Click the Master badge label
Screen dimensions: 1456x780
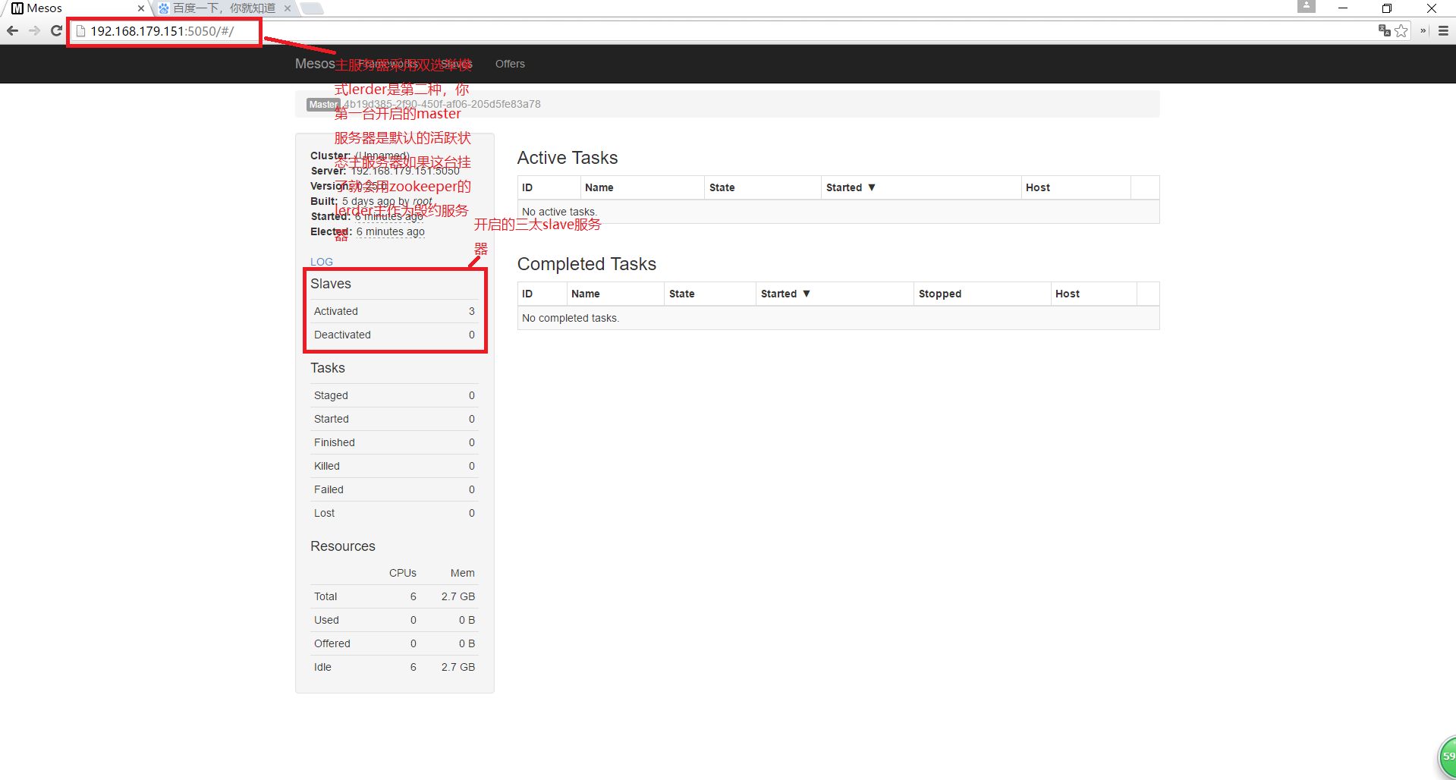coord(323,105)
